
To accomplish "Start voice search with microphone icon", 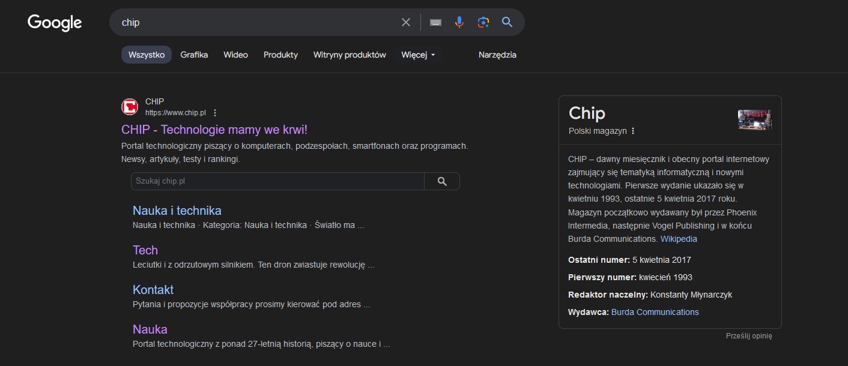I will 459,22.
